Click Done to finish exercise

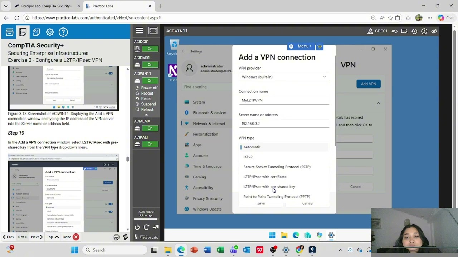(x=70, y=237)
